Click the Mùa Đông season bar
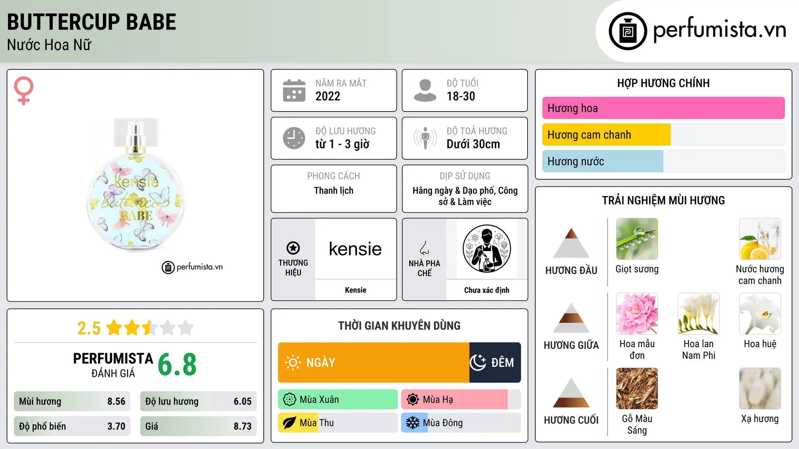Viewport: 799px width, 449px height. click(461, 423)
